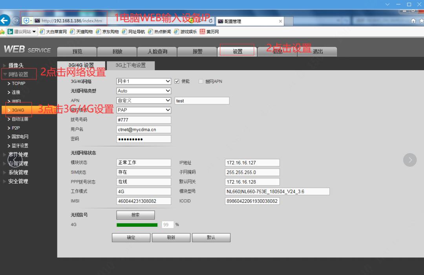Click the favorites star icon at bookmarks bar start

2,32
